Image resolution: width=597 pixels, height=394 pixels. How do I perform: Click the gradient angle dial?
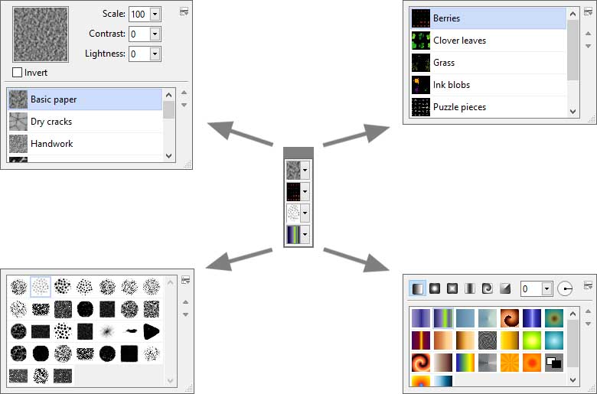coord(565,288)
